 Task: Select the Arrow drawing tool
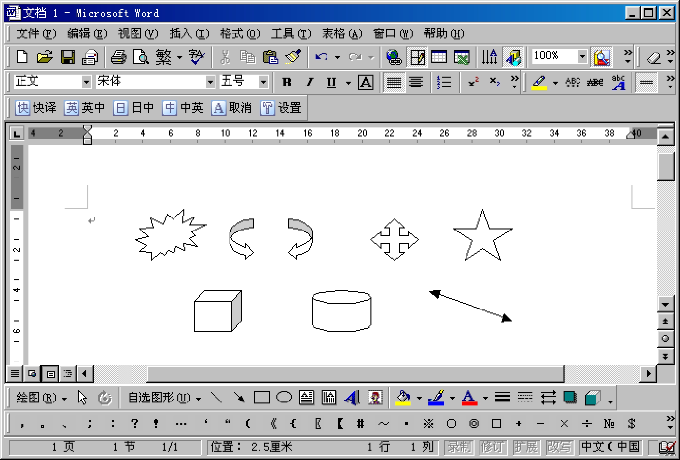click(x=239, y=397)
